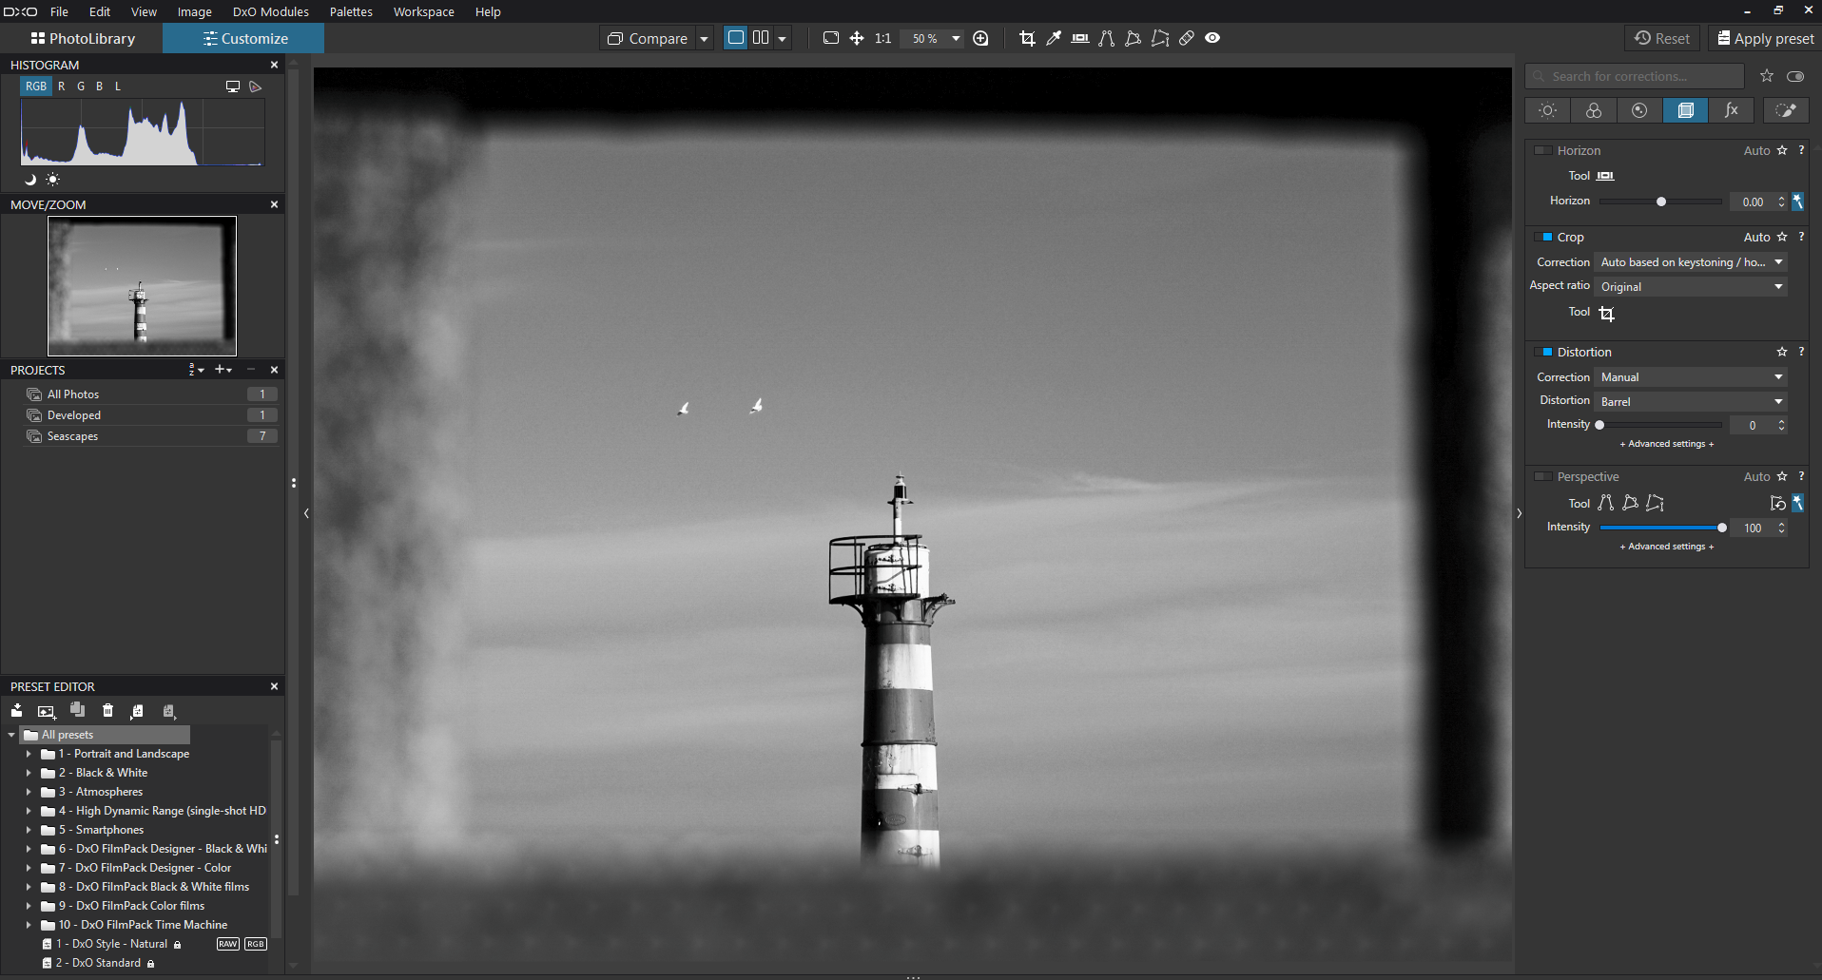Open the FilmPack effects (fx) panel

tap(1731, 110)
